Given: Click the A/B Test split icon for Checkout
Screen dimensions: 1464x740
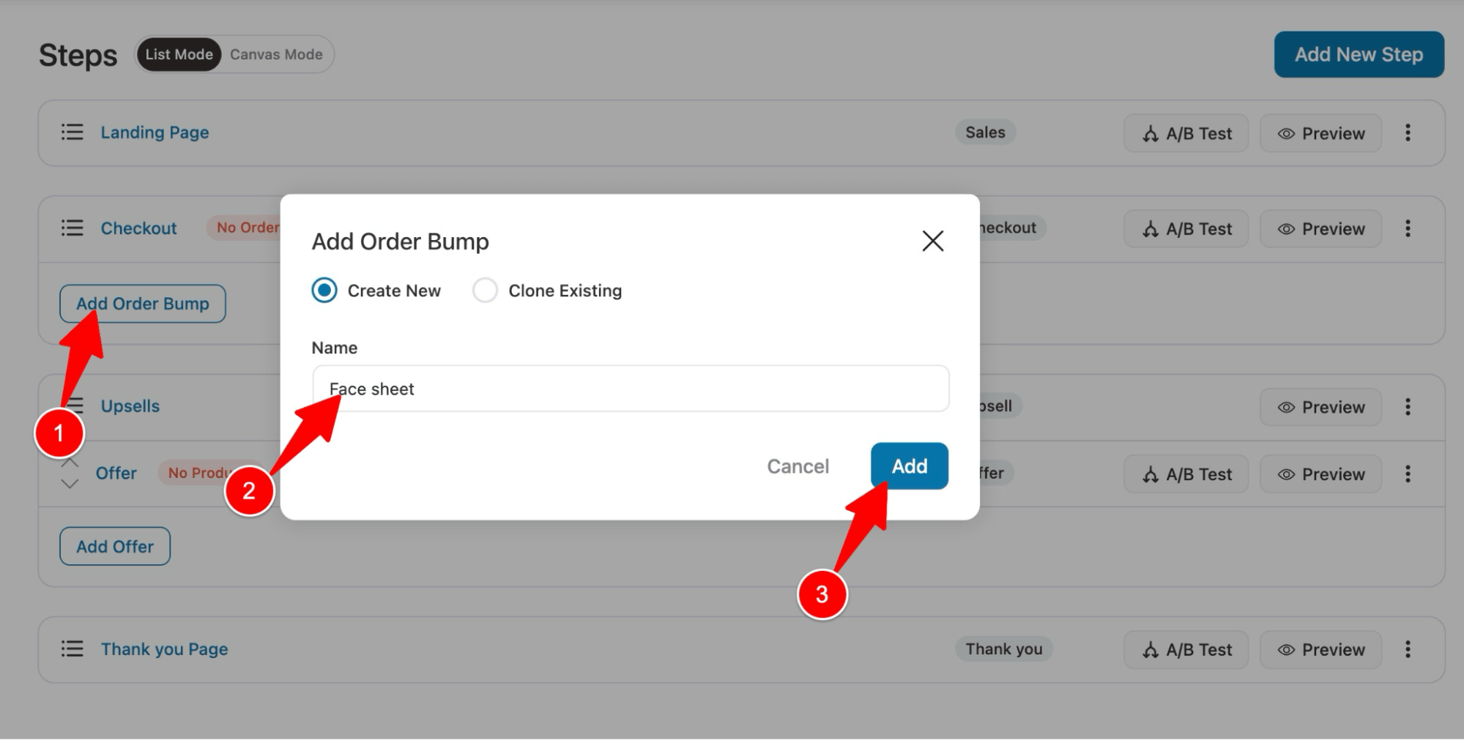Looking at the screenshot, I should pos(1149,228).
